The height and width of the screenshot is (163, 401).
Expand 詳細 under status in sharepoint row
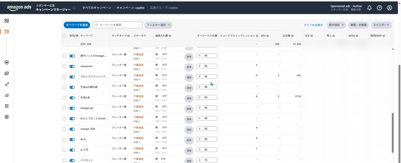(x=137, y=69)
